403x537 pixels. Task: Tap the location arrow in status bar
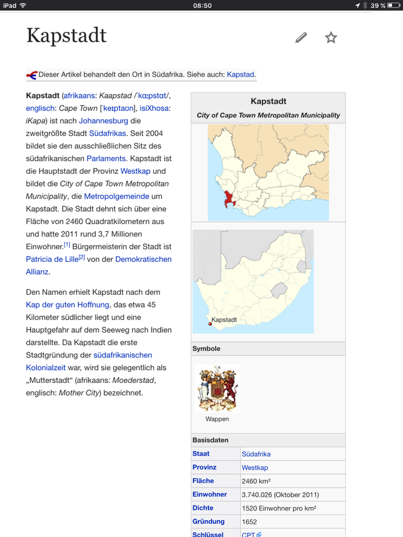358,6
